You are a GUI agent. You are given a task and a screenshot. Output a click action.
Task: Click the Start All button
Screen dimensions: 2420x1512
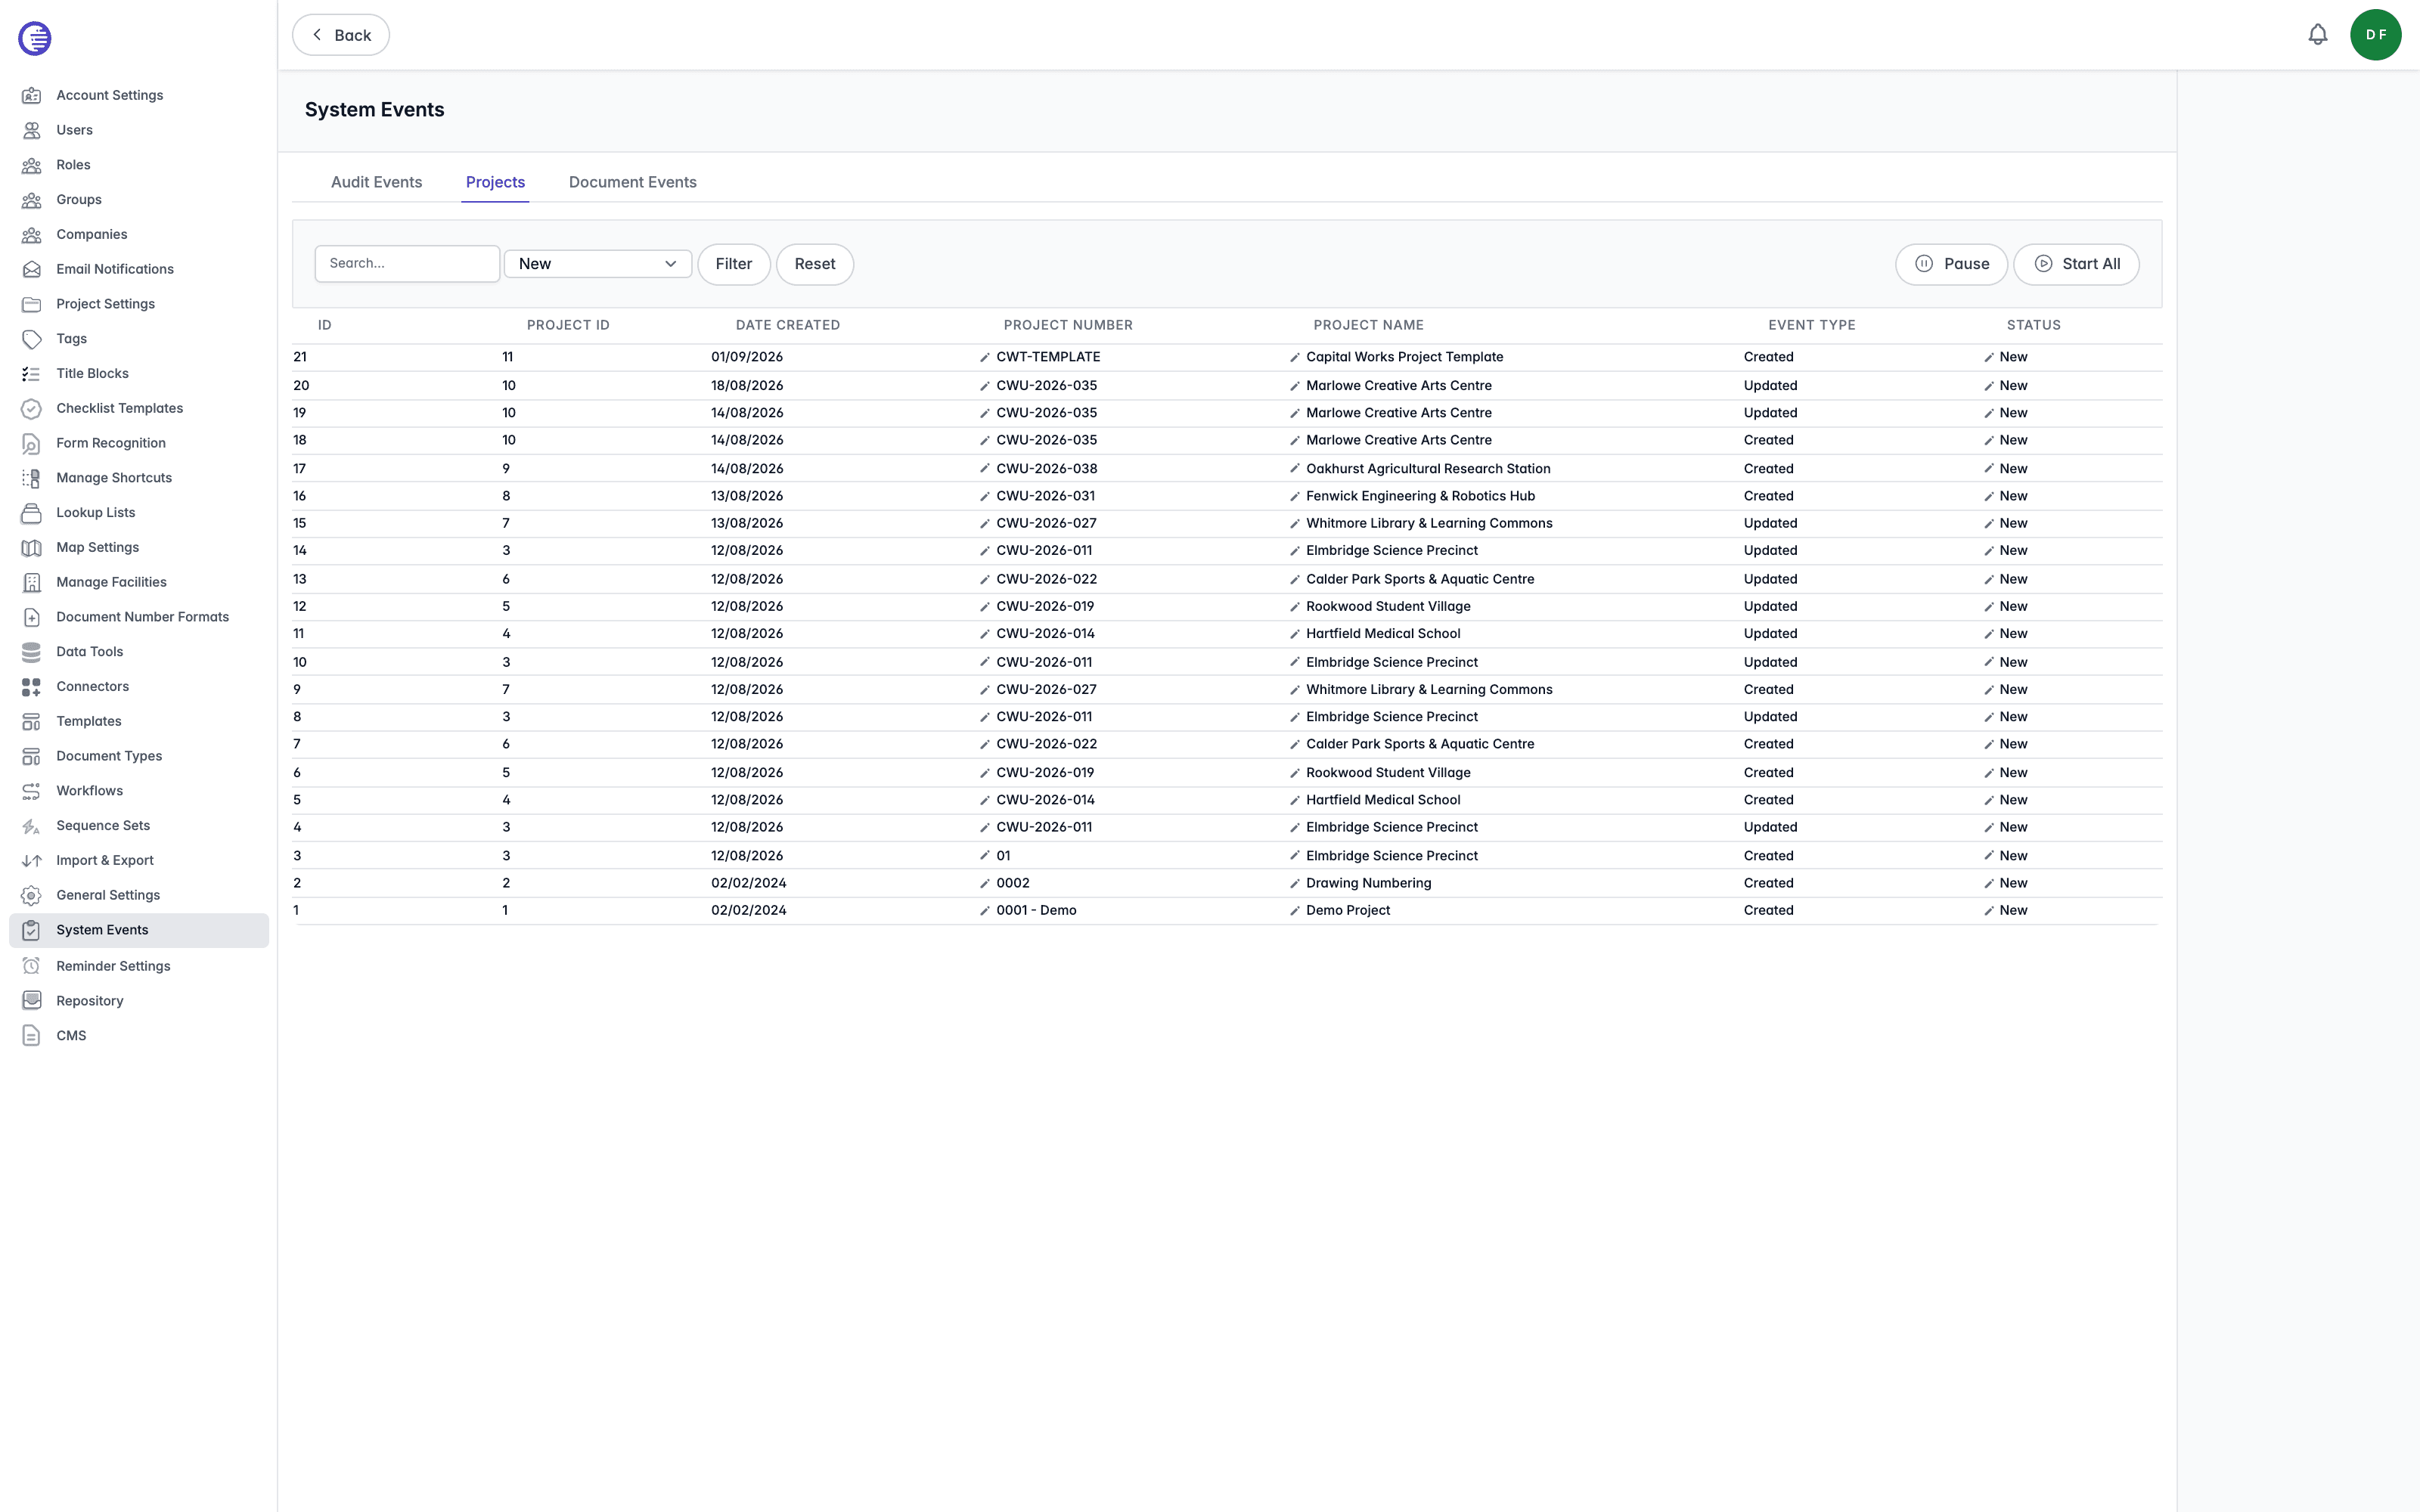click(x=2076, y=264)
